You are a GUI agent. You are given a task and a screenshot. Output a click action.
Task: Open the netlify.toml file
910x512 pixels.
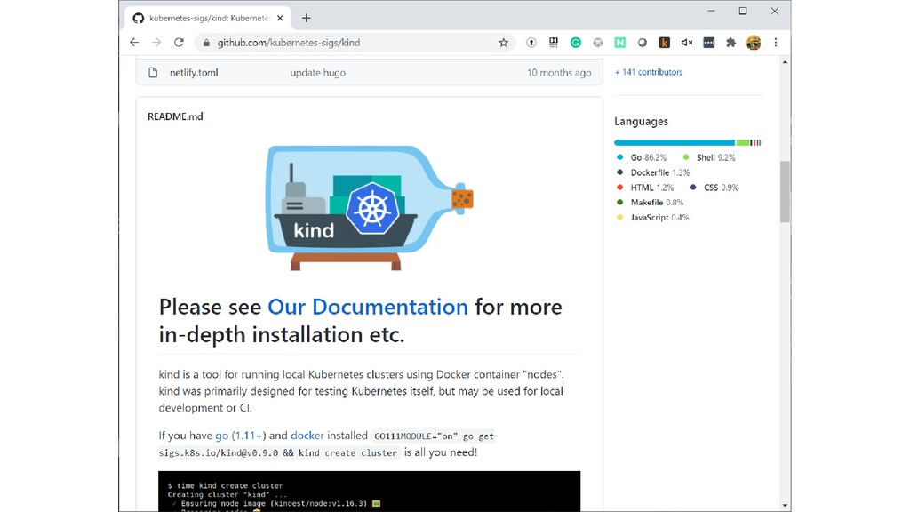pyautogui.click(x=194, y=73)
